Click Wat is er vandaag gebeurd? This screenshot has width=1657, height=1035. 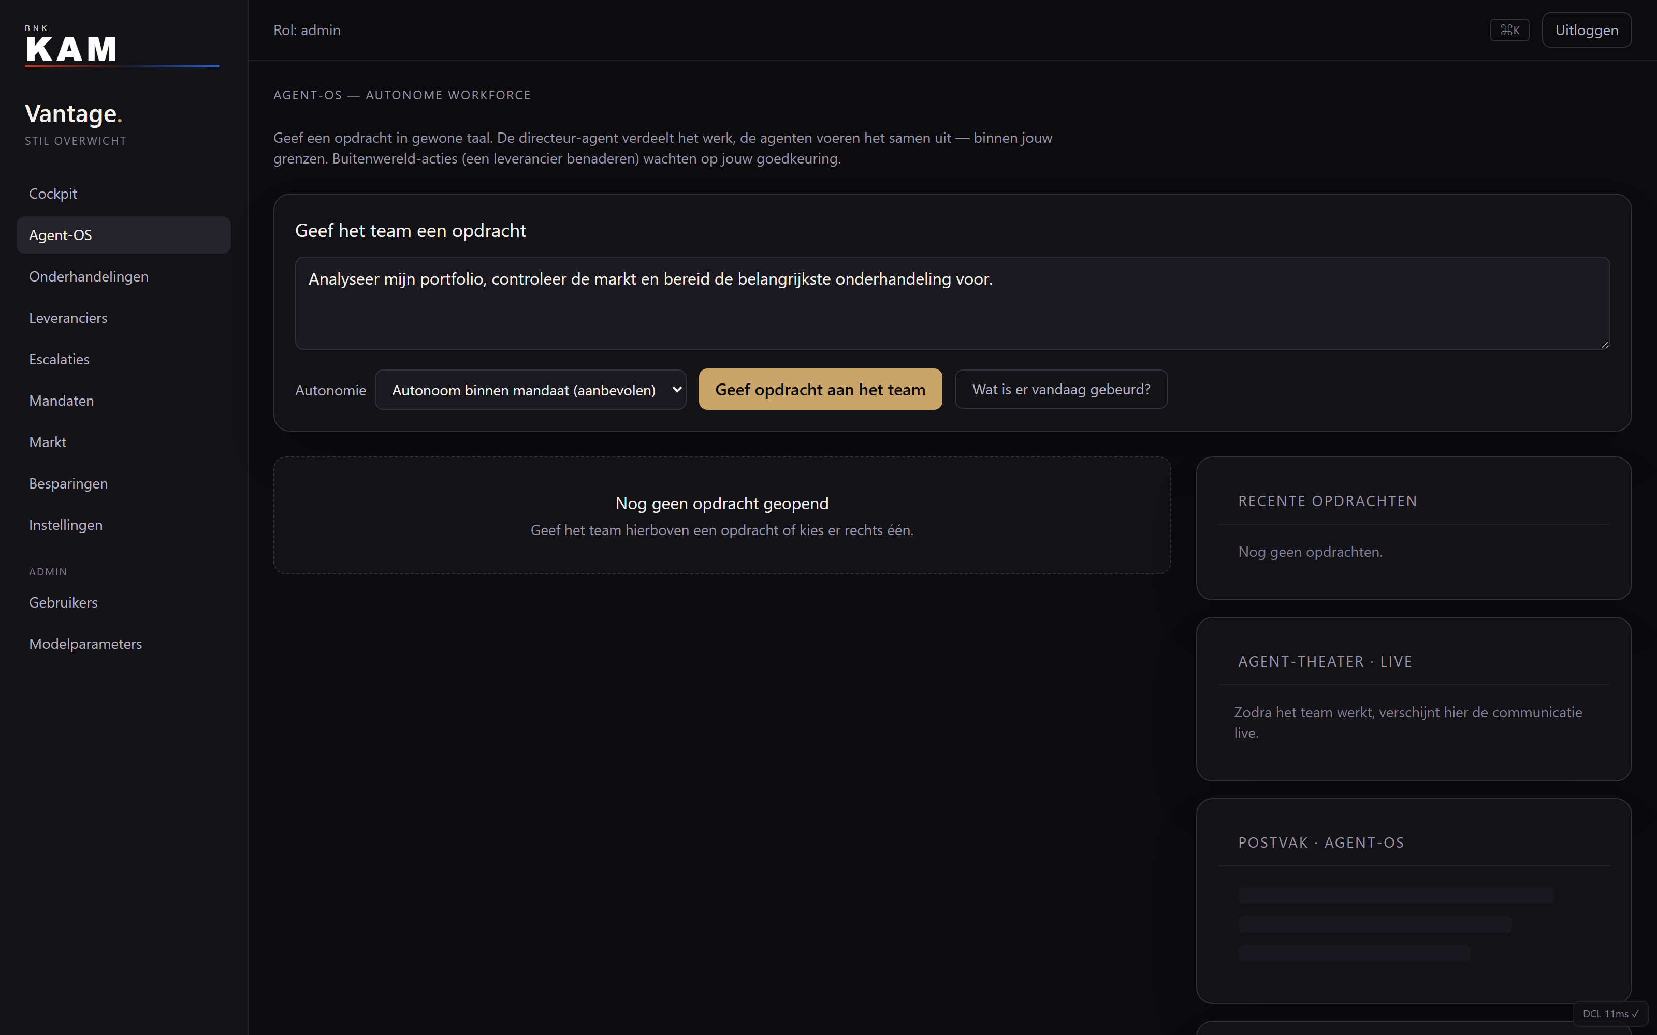pos(1060,390)
